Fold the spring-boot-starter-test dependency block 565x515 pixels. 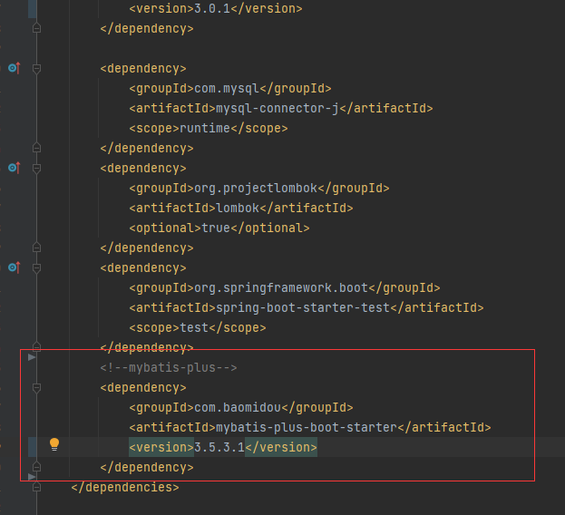[36, 267]
